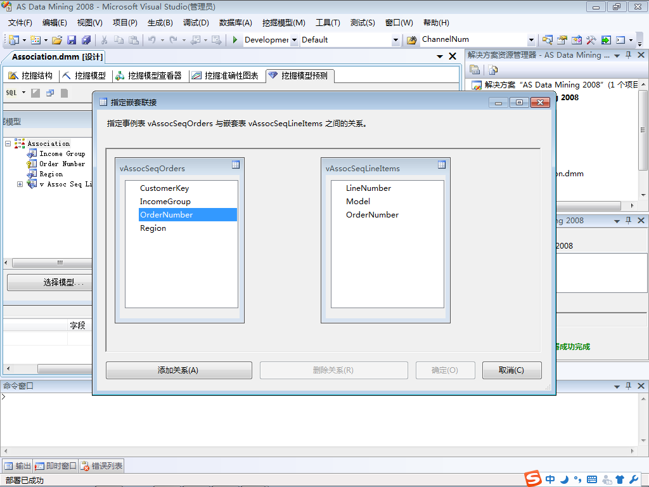Image resolution: width=649 pixels, height=487 pixels.
Task: Click the vAssocSeqLineItems table header icon
Action: click(442, 164)
